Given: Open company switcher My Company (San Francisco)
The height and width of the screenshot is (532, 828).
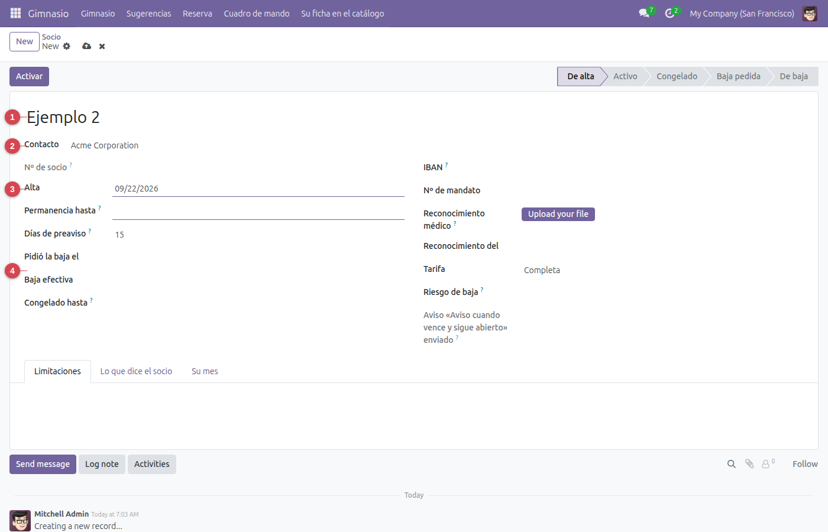Looking at the screenshot, I should [742, 13].
